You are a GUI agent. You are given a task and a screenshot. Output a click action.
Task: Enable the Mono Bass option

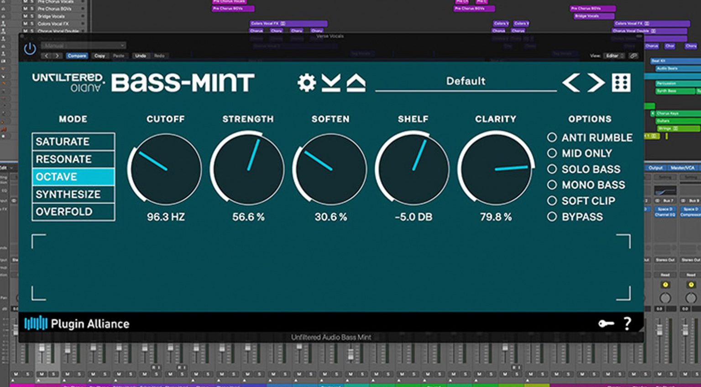552,185
